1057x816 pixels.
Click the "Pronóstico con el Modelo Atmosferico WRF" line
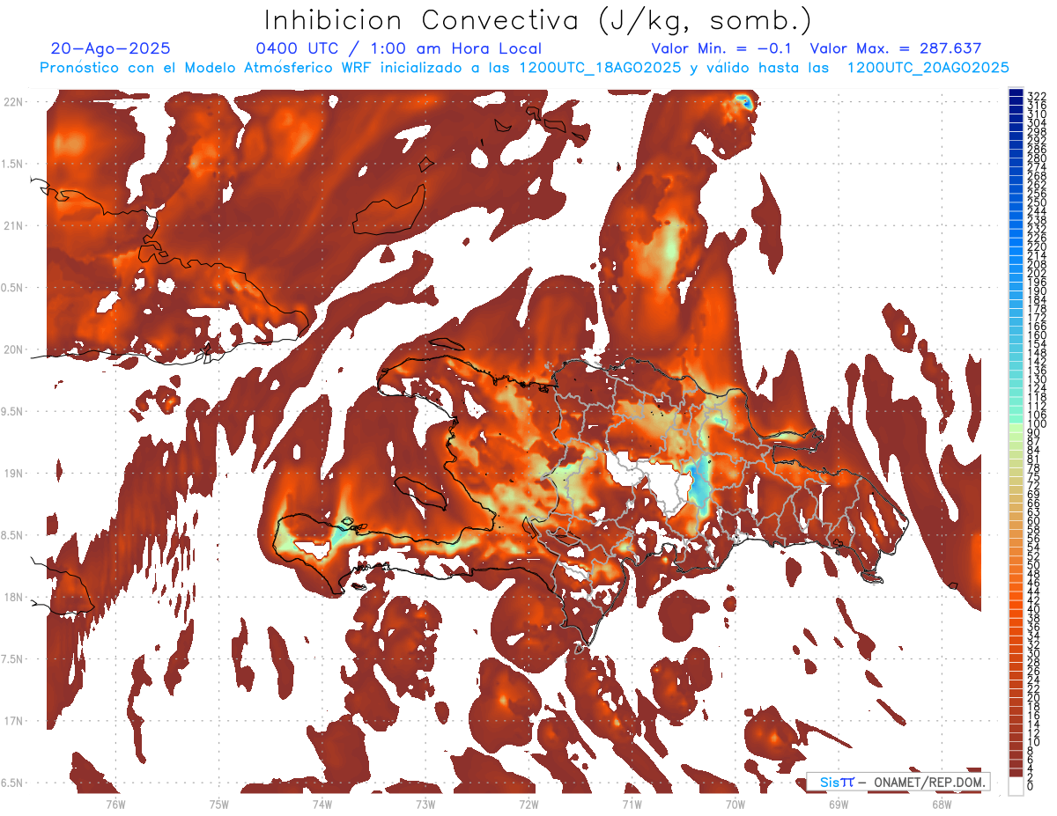click(x=525, y=68)
